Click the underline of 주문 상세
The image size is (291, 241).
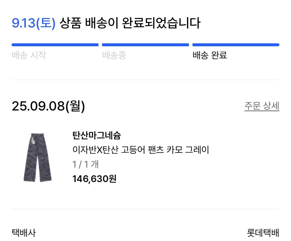point(261,109)
